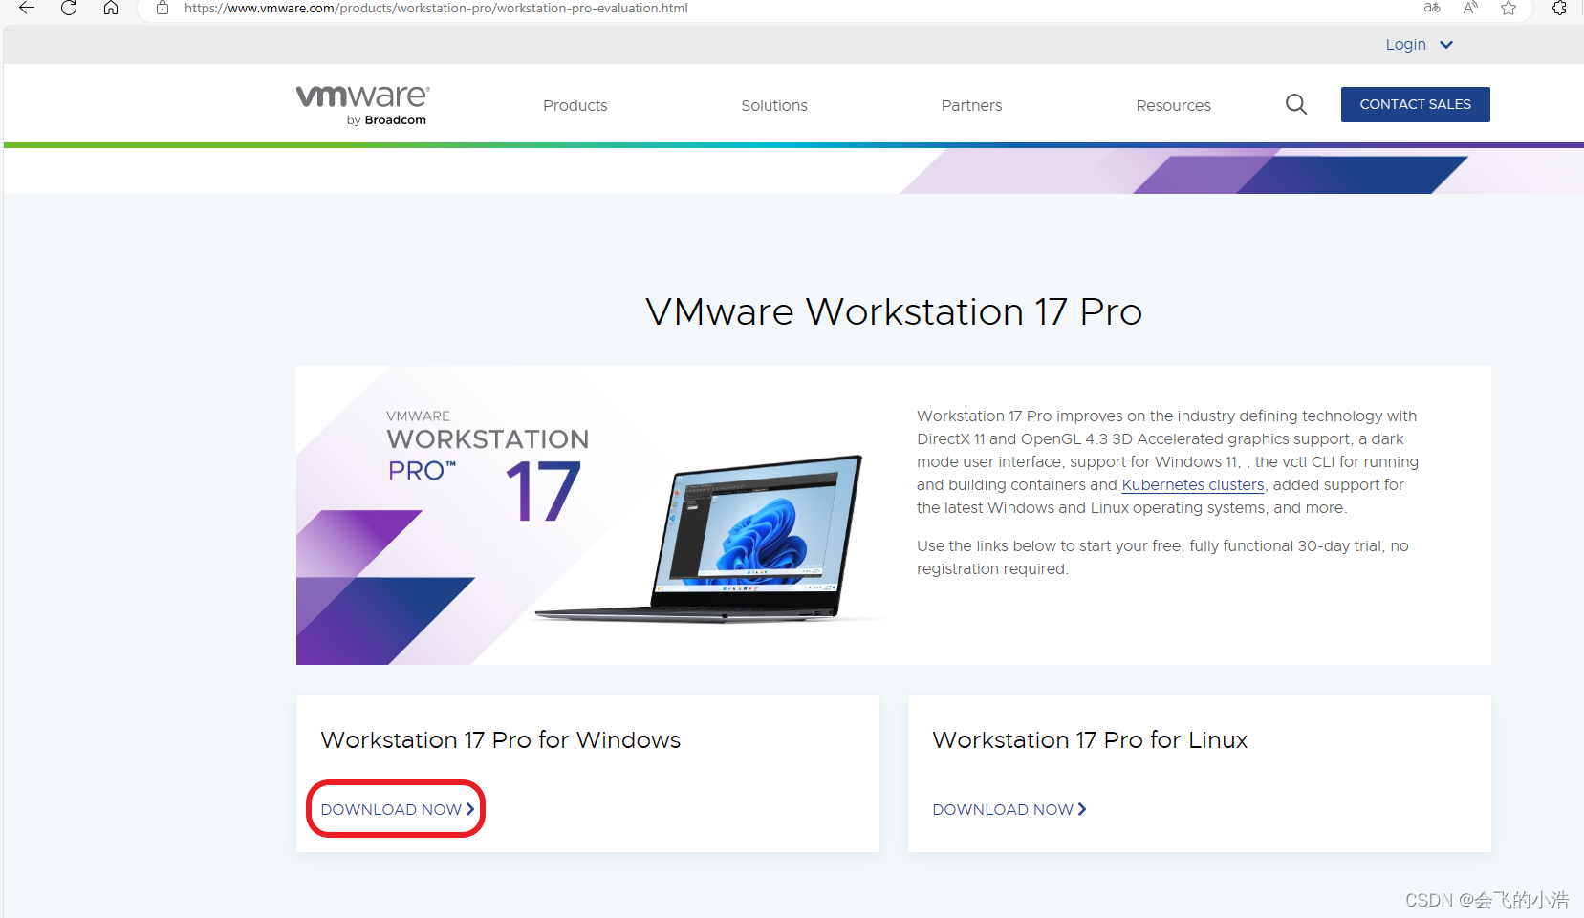Open the browser home page icon
The height and width of the screenshot is (918, 1584).
[111, 8]
